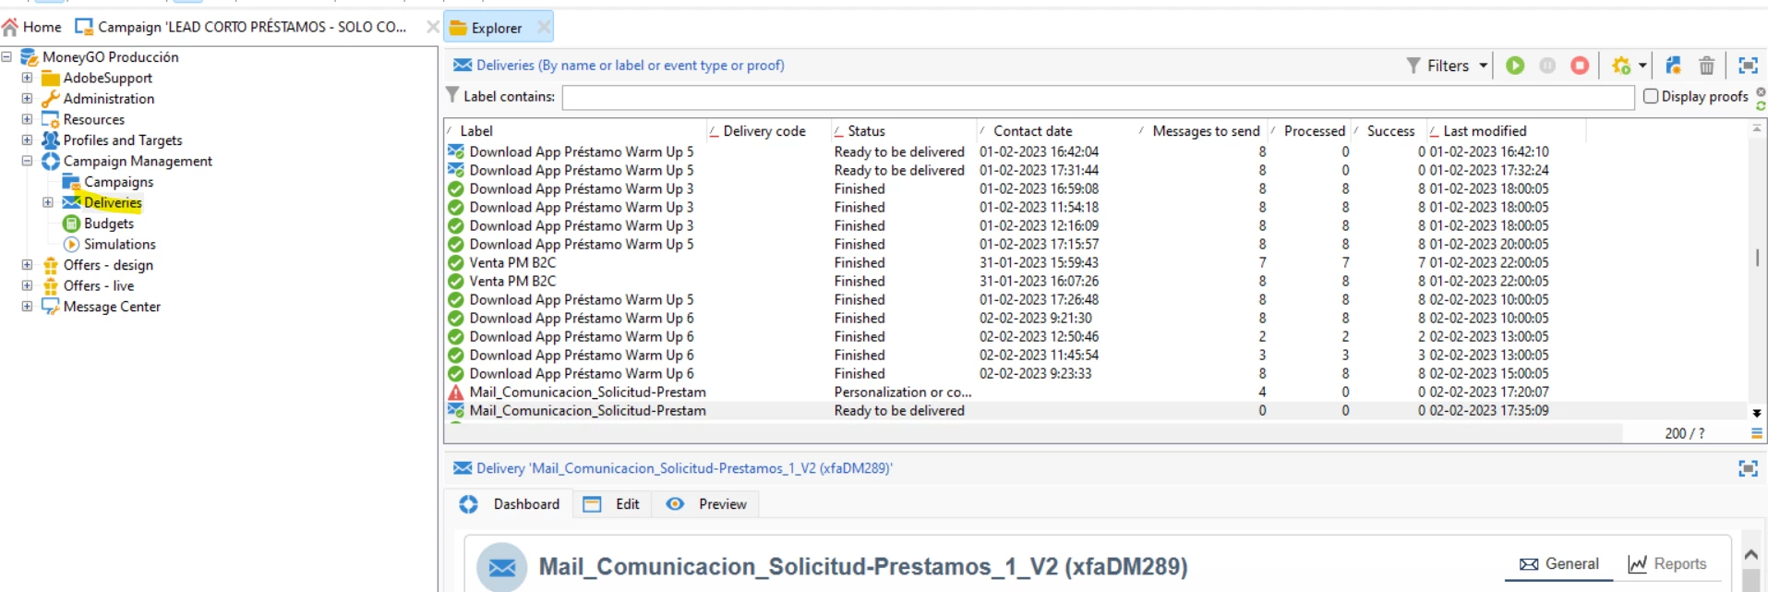Click the Resources folder icon
This screenshot has width=1768, height=592.
click(51, 119)
